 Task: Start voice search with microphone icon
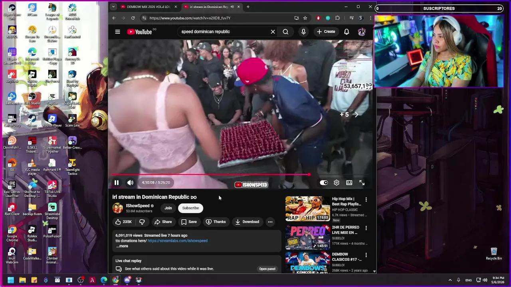[303, 31]
